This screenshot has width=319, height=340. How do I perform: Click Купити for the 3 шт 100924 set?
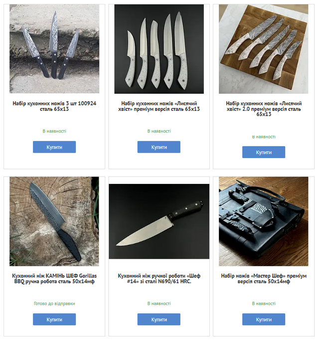(x=54, y=147)
